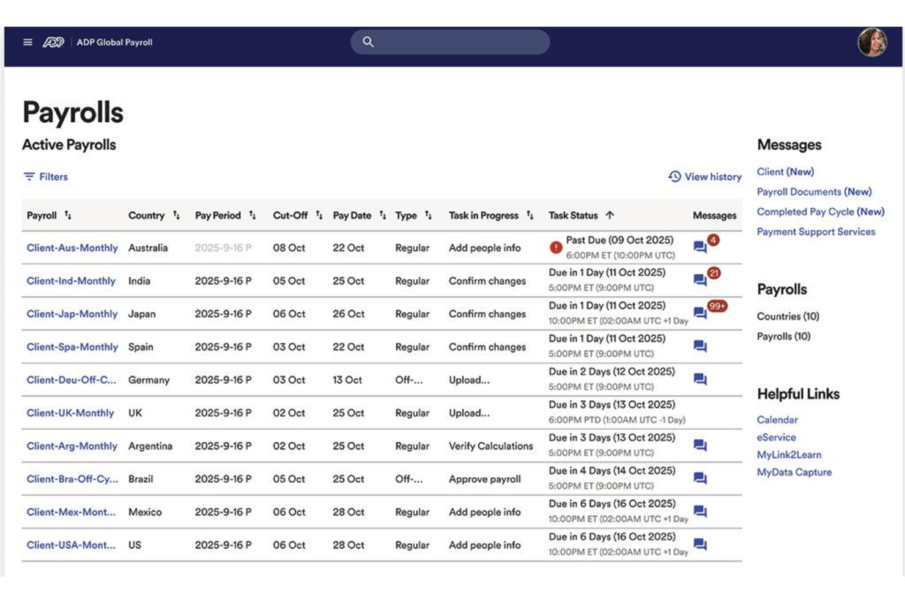905x603 pixels.
Task: Open the Client-Mex-Mont... payroll
Action: pos(71,512)
